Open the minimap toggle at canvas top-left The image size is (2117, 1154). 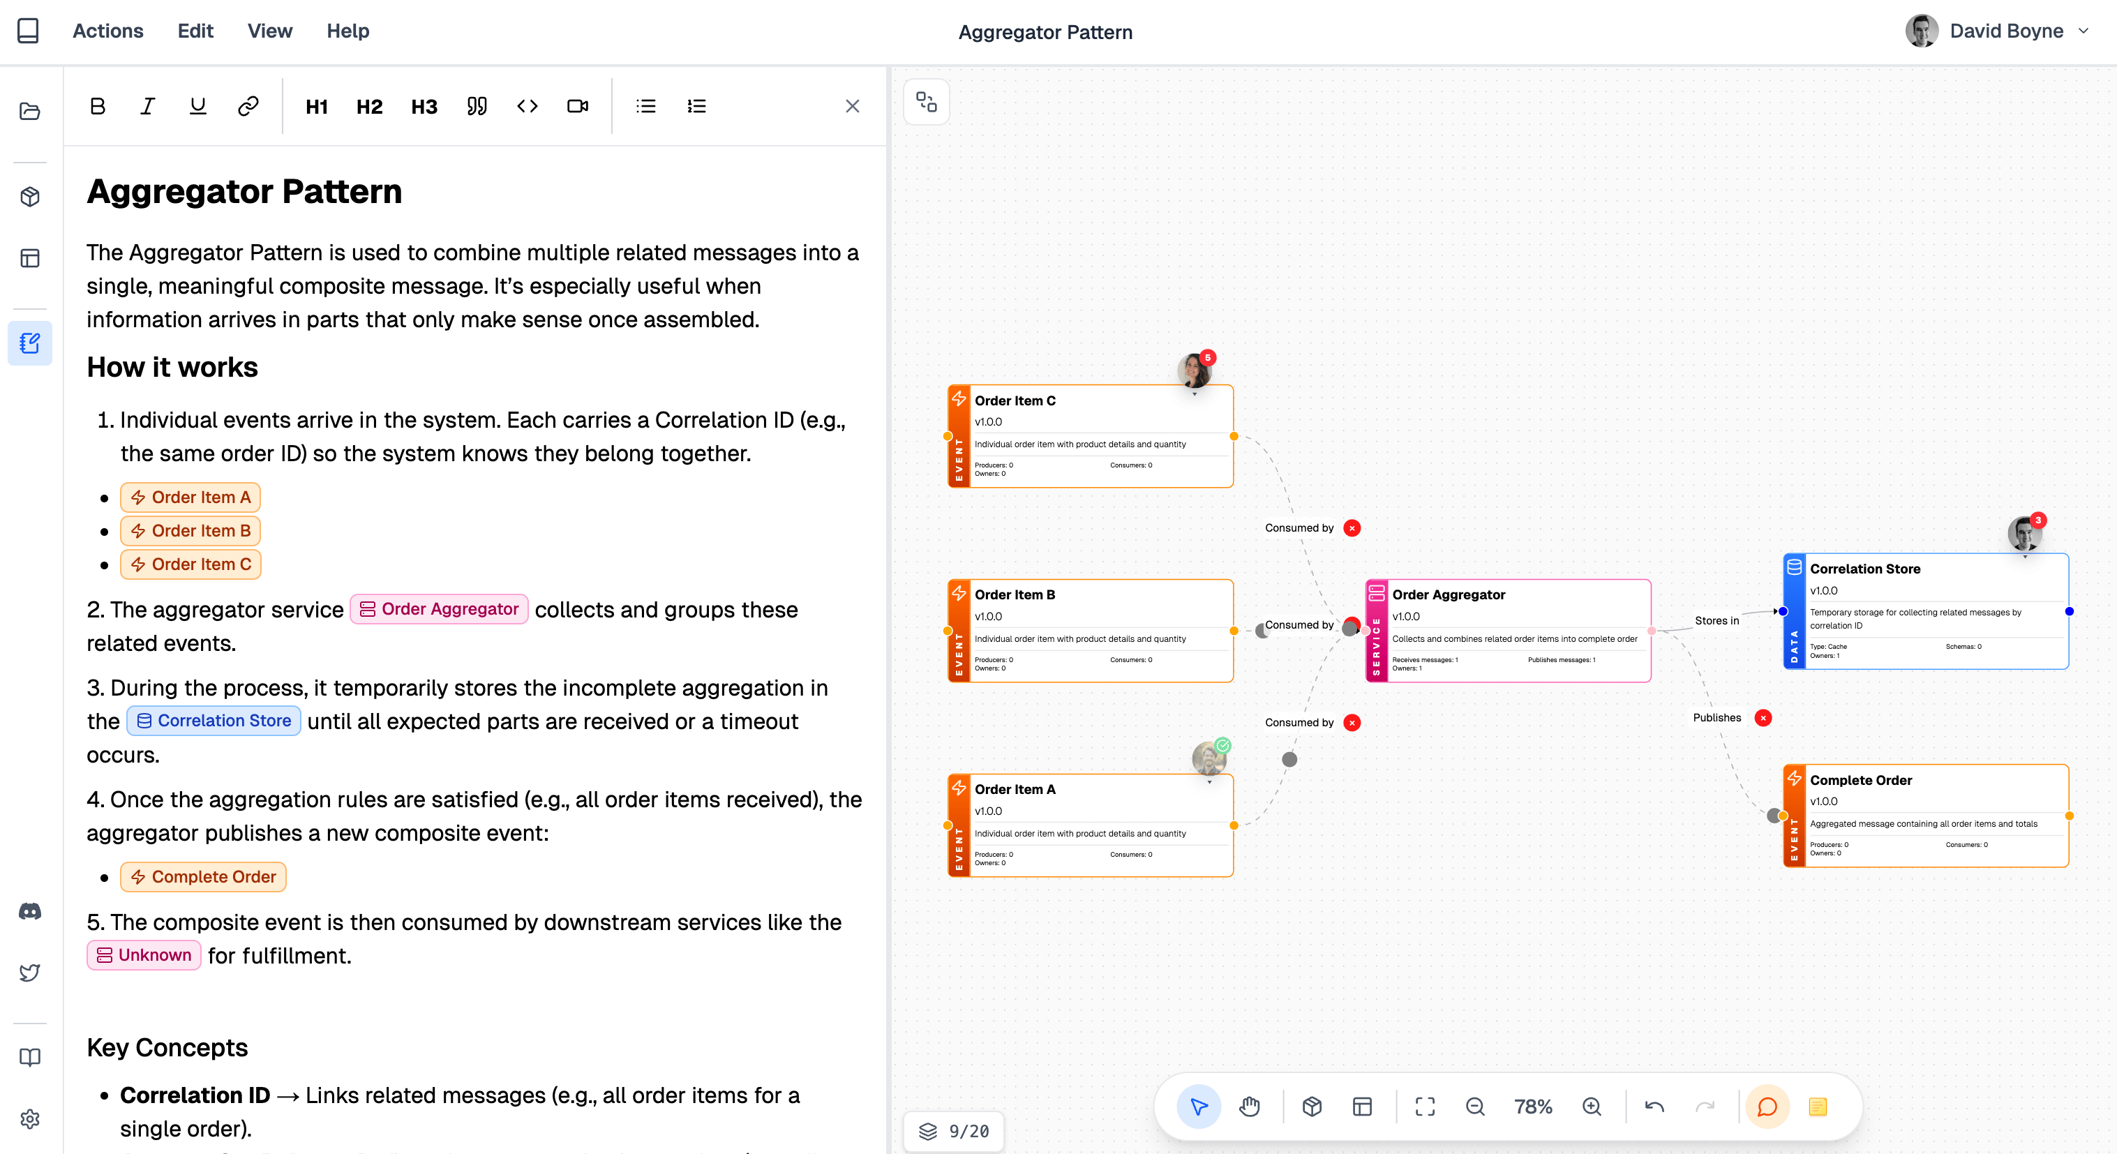coord(926,101)
